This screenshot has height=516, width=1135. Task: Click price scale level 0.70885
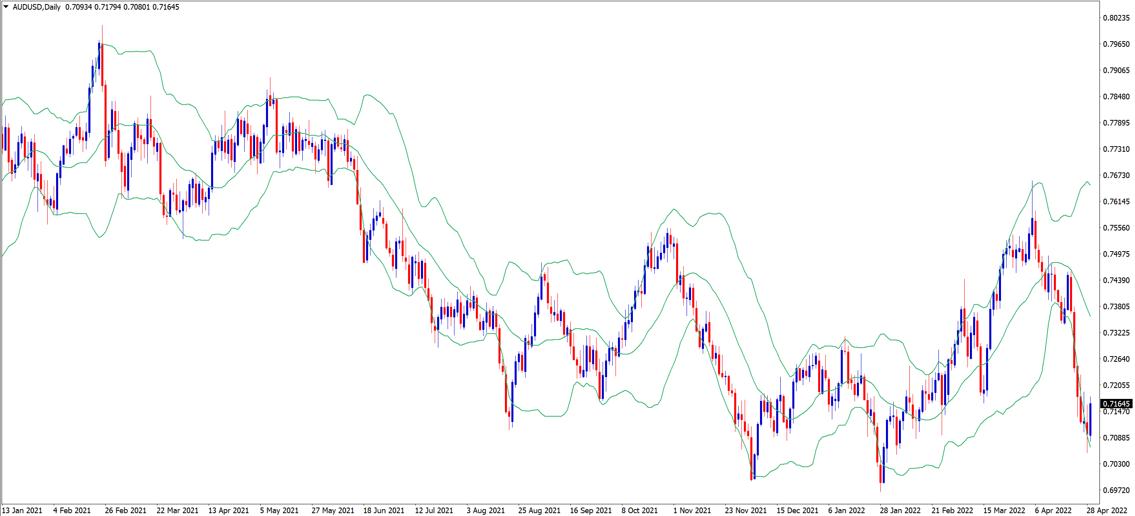tap(1116, 438)
